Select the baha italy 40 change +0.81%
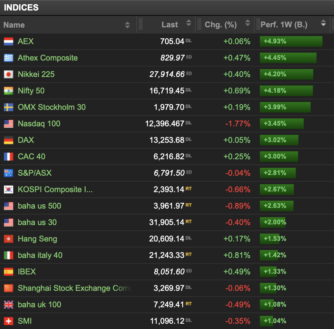334x329 pixels. coord(237,255)
